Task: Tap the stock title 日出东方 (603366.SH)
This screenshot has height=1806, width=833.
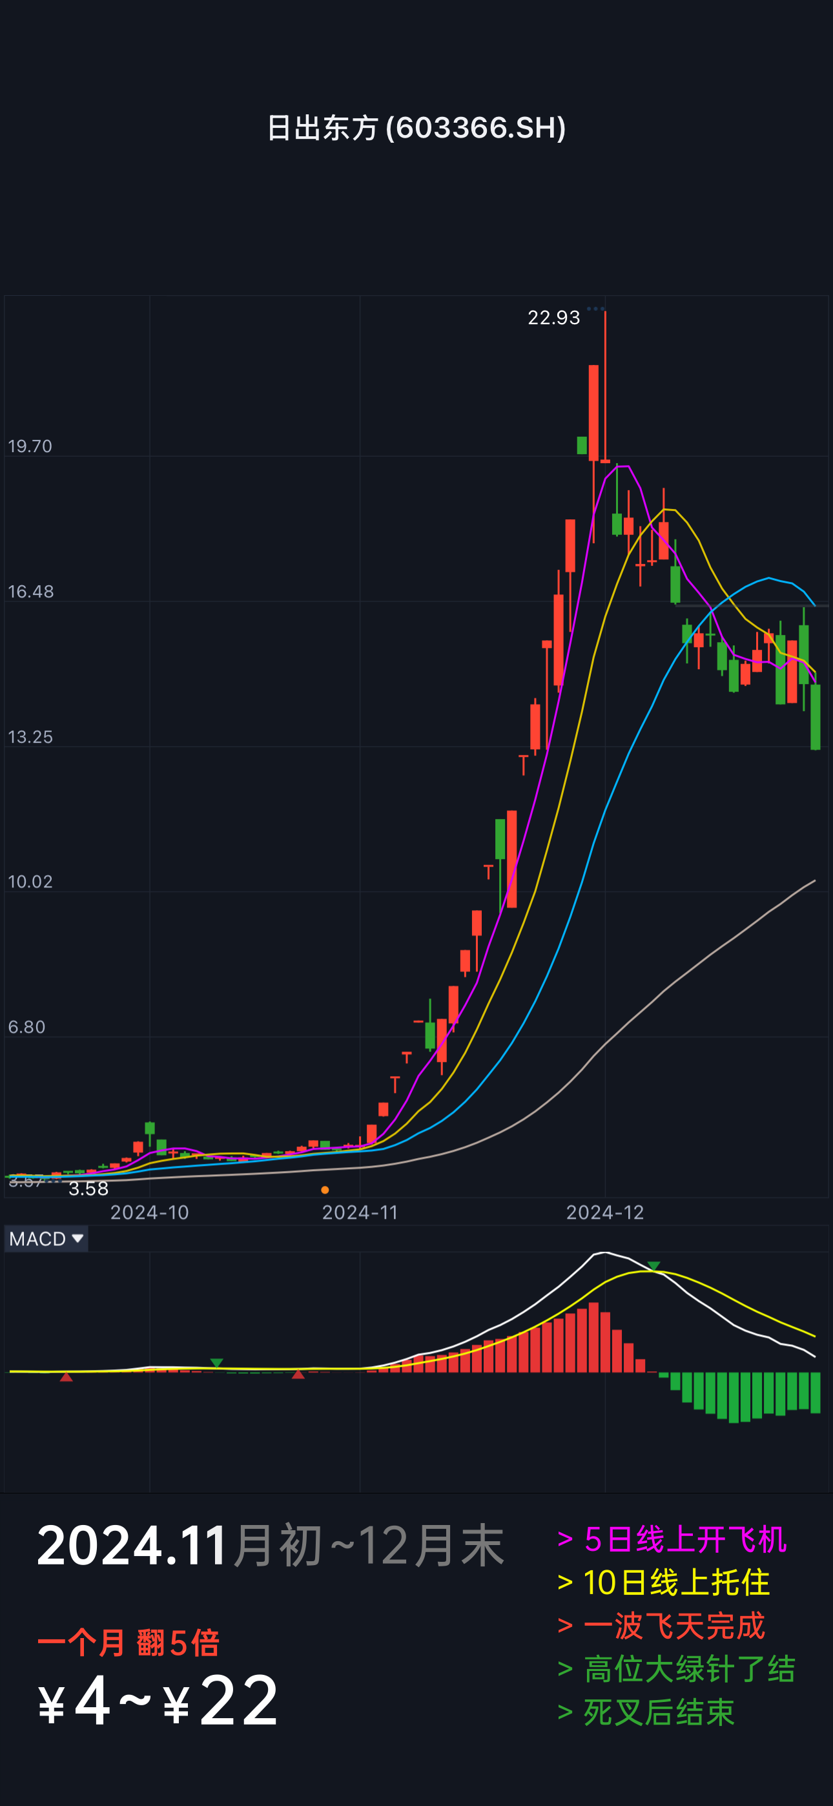Action: pyautogui.click(x=416, y=128)
